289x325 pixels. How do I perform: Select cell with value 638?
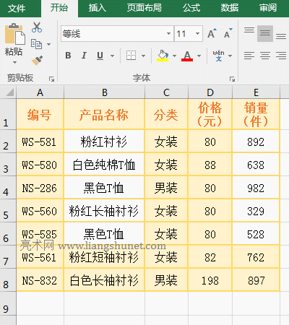256,165
